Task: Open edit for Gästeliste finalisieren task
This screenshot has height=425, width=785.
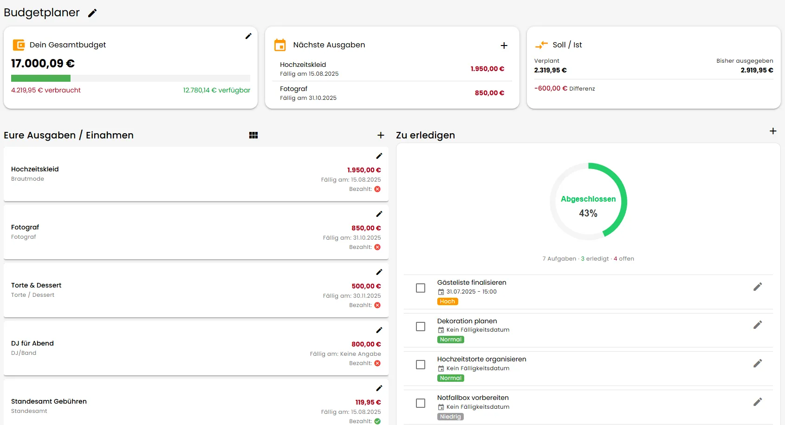Action: click(758, 287)
